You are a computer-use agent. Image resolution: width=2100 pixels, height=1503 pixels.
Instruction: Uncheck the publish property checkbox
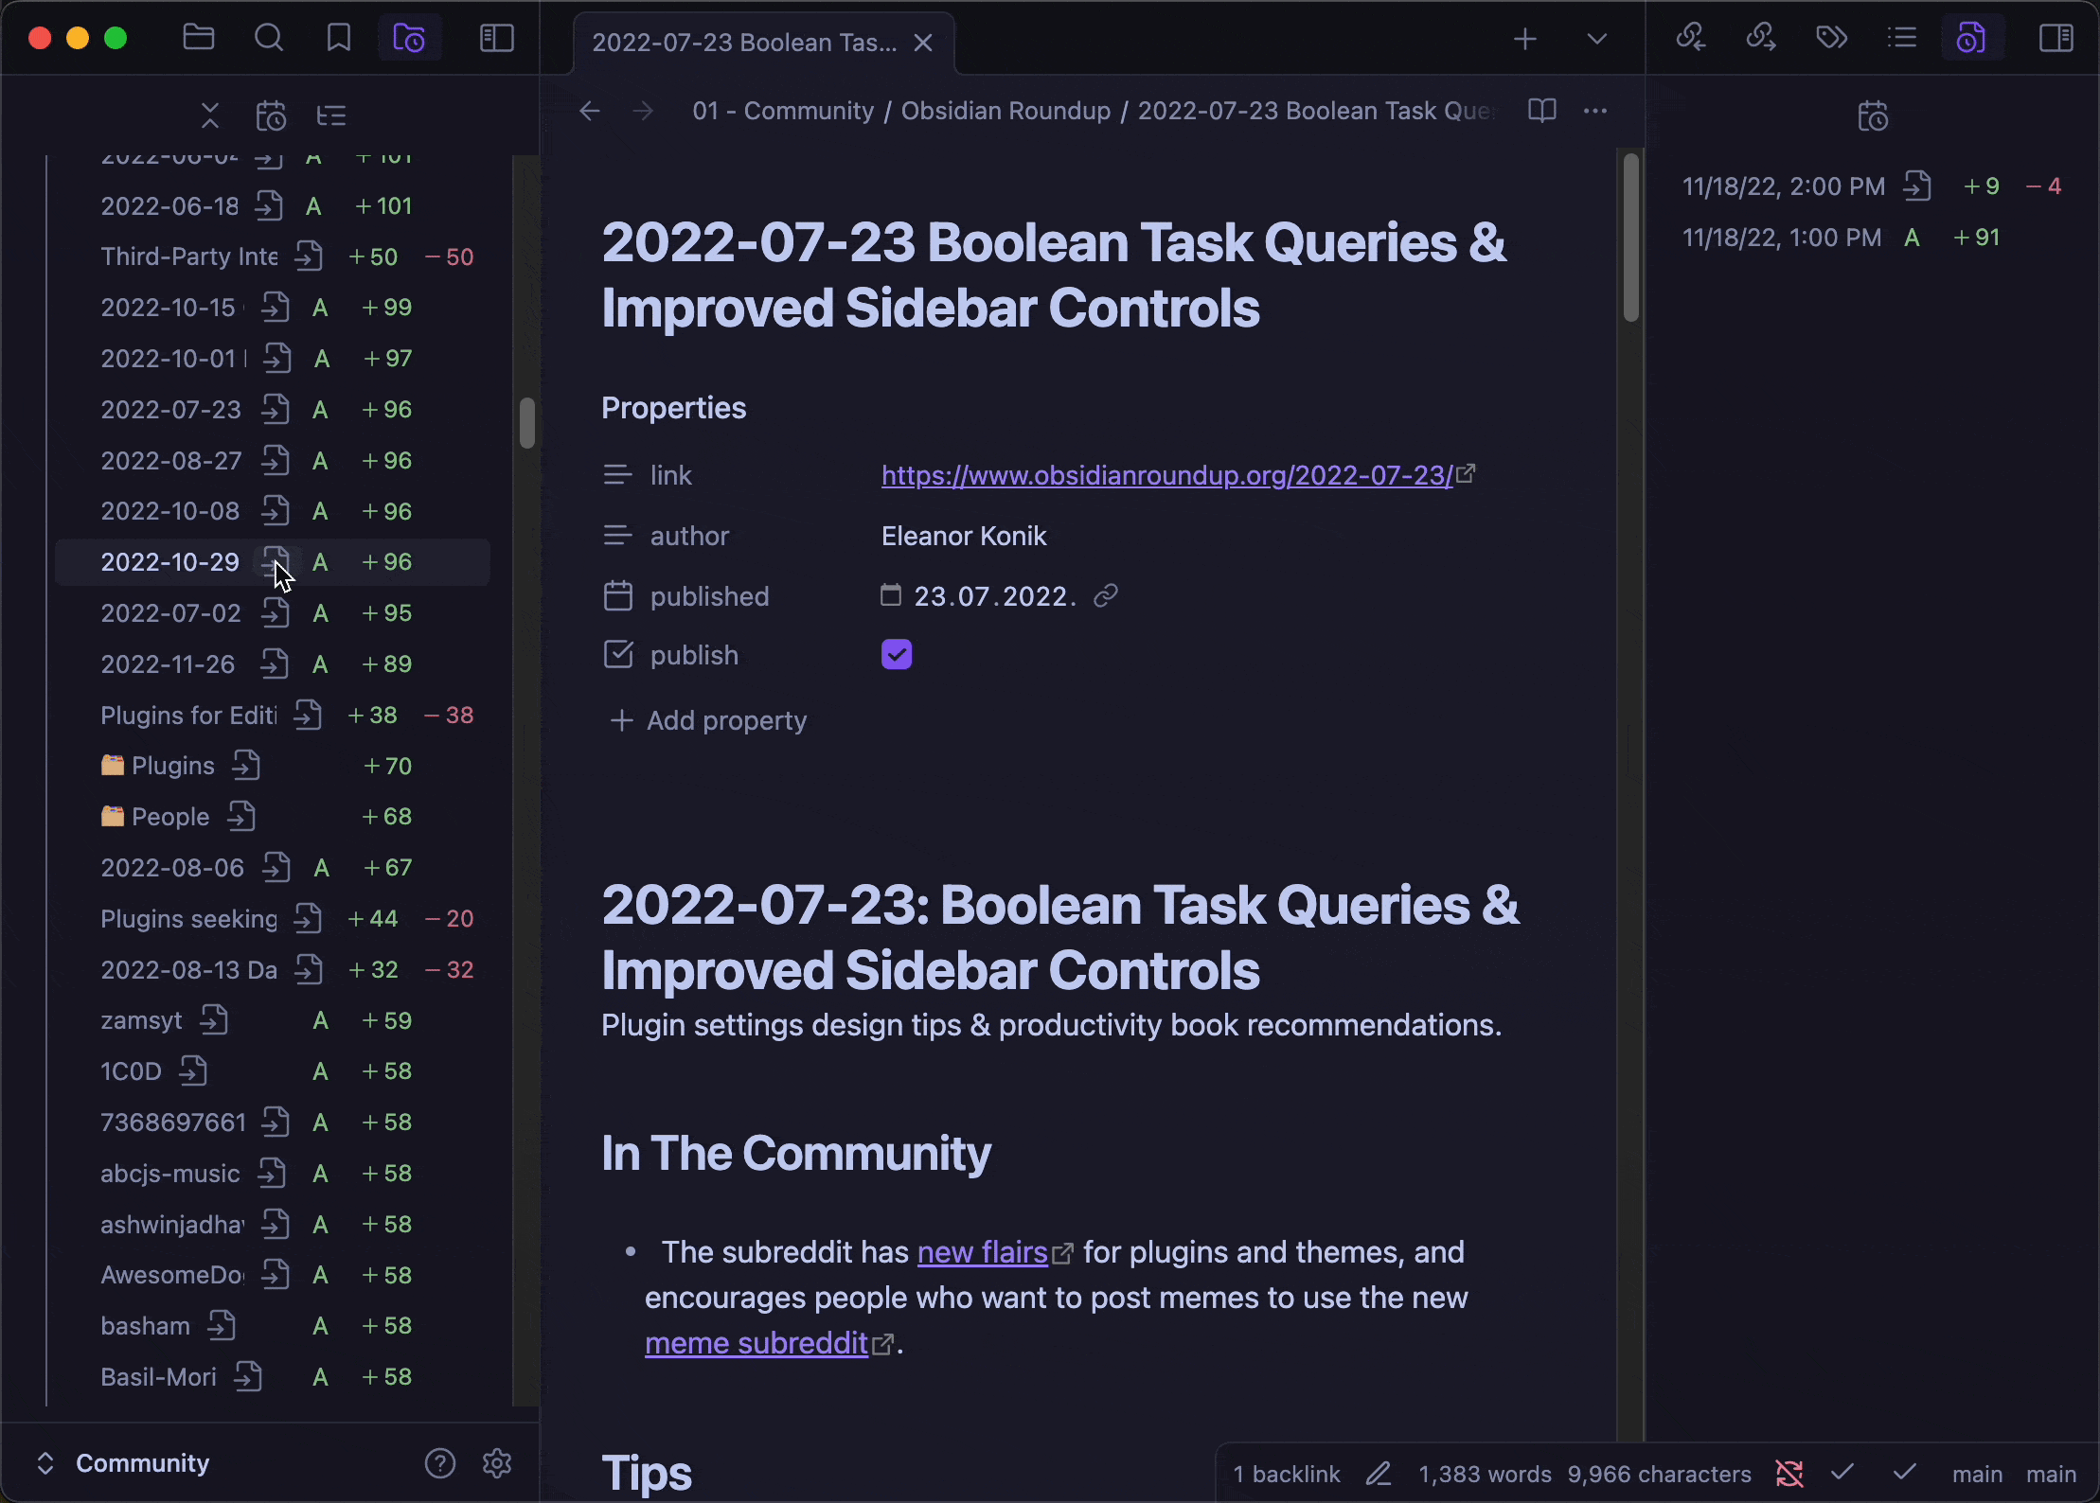pos(896,654)
